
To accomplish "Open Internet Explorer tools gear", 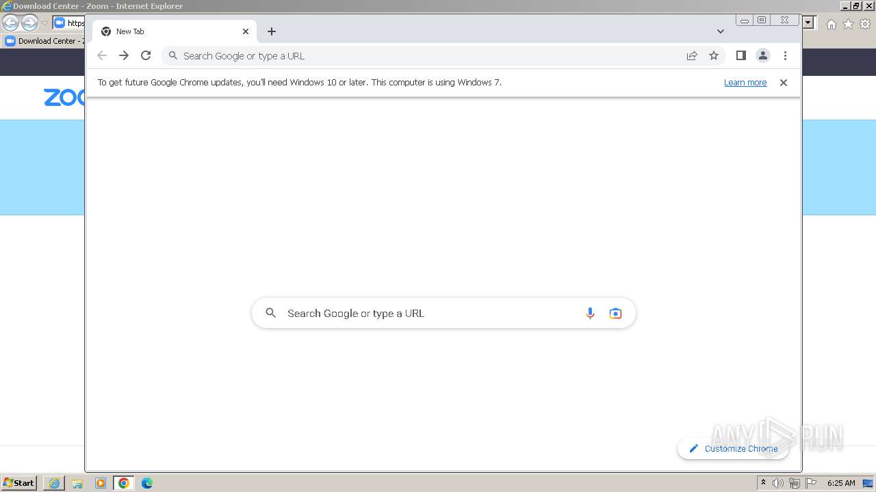I will pos(865,24).
